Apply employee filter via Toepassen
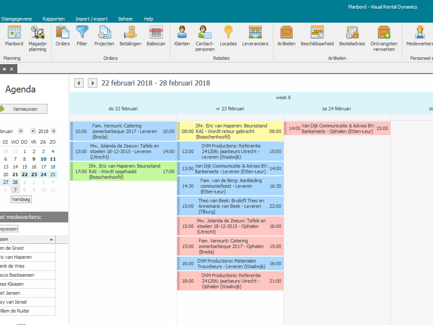 click(x=9, y=229)
